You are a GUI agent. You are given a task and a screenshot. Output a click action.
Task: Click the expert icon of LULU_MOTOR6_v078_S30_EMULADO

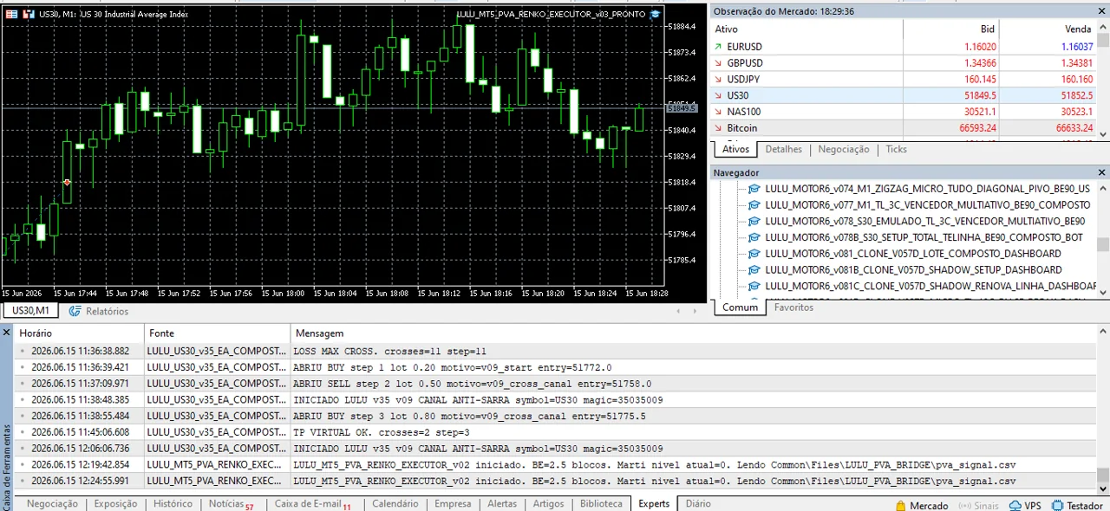coord(754,222)
